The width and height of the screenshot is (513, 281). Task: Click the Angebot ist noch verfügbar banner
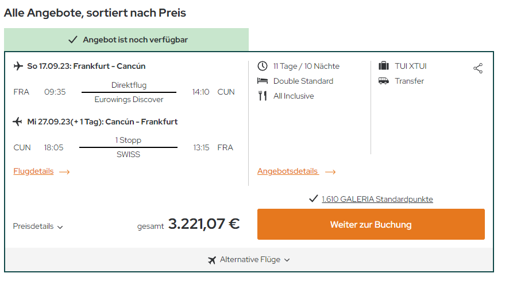click(126, 40)
